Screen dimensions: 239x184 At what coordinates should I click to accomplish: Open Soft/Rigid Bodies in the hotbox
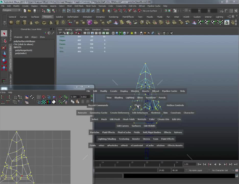pyautogui.click(x=152, y=132)
